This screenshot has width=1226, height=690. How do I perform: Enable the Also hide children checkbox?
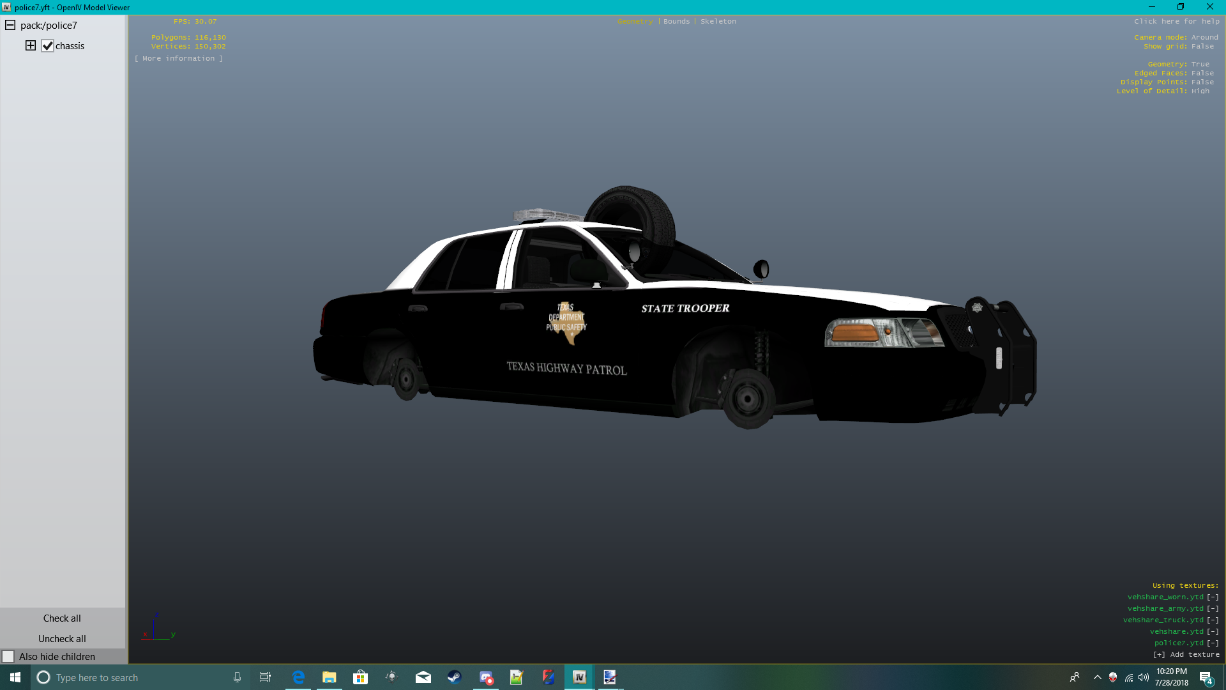[x=8, y=657]
